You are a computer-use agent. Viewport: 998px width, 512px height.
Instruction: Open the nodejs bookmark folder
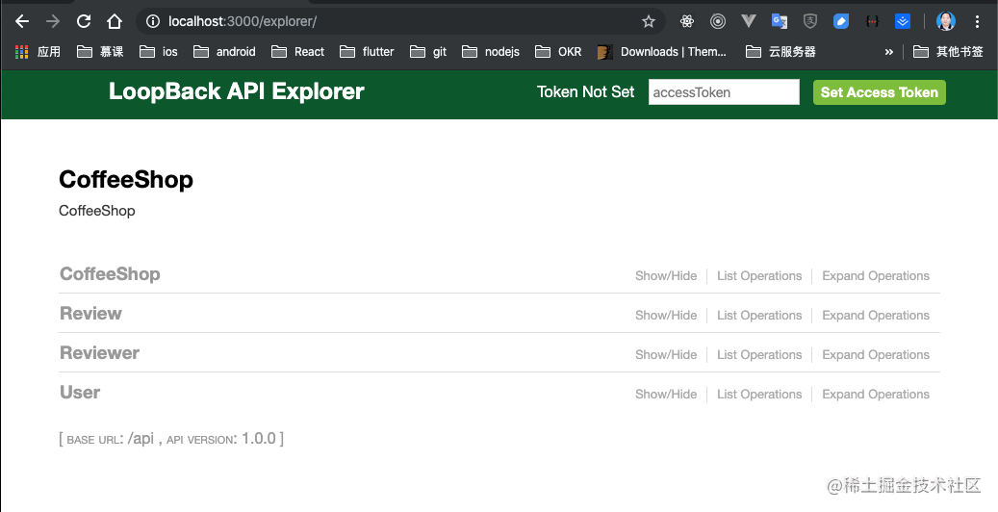(x=491, y=52)
